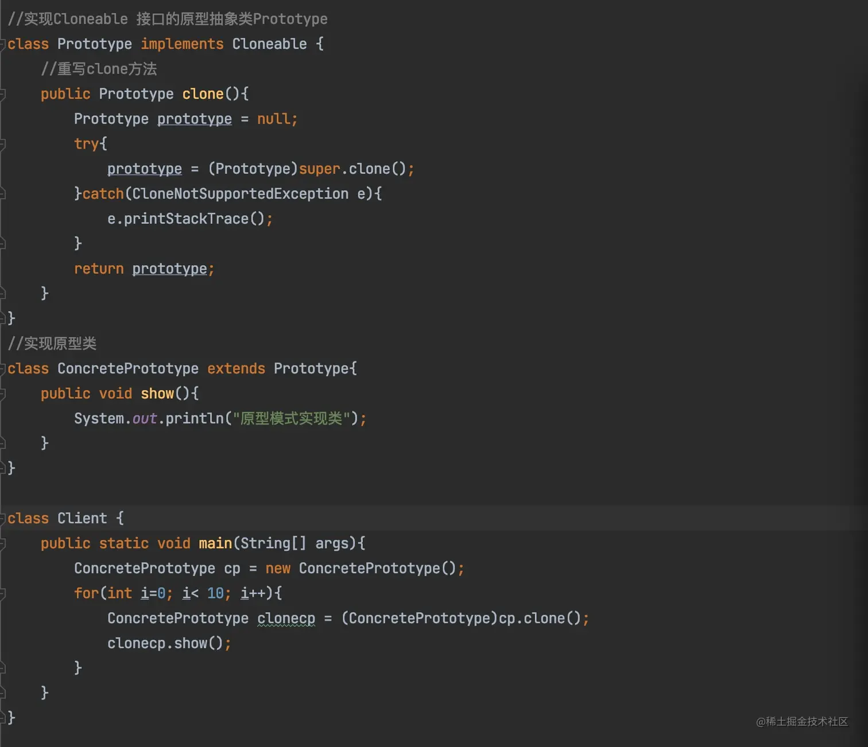
Task: Collapse fold marker beside public static void main
Action: click(2, 543)
